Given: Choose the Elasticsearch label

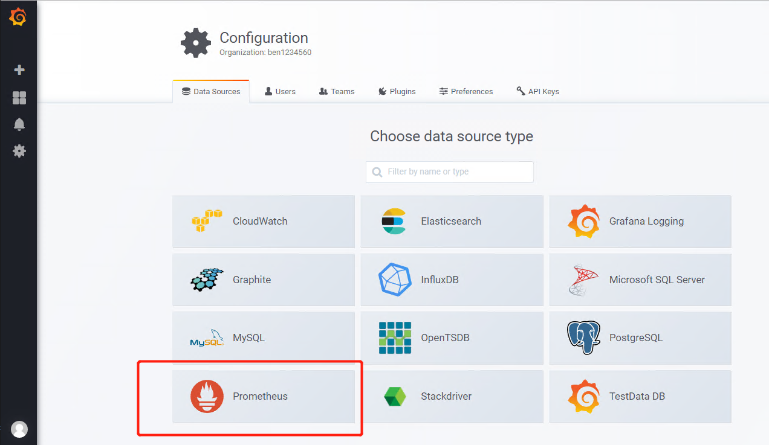Looking at the screenshot, I should (x=451, y=221).
